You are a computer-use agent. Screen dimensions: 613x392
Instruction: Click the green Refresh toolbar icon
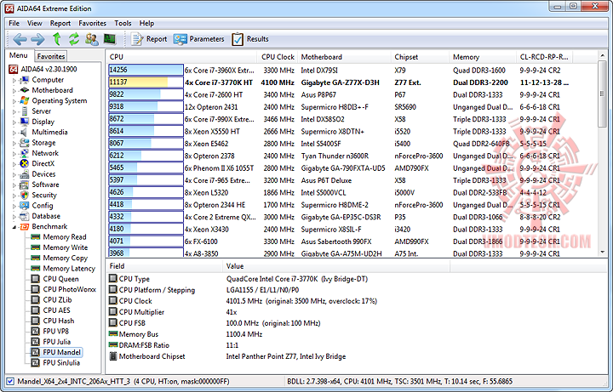(x=74, y=39)
